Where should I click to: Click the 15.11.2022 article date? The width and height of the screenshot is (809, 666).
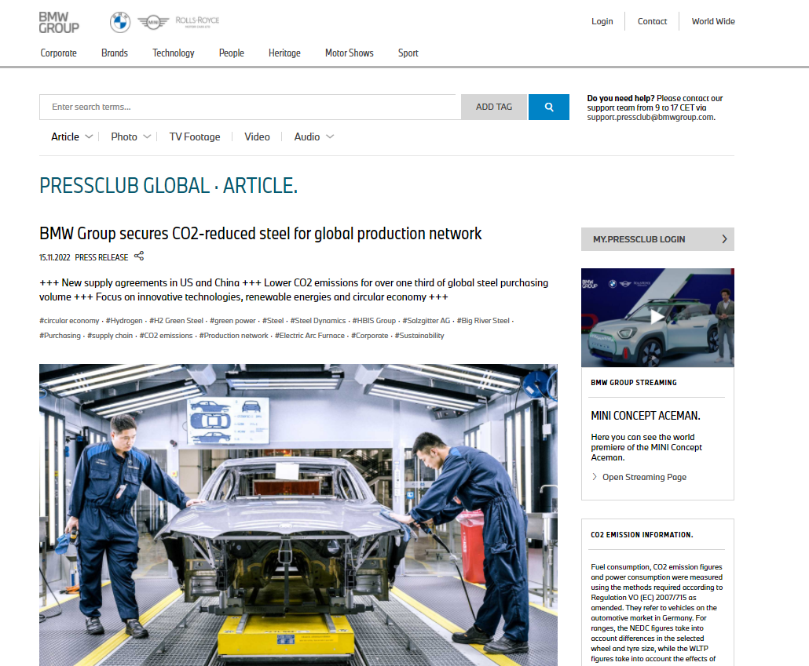(x=55, y=257)
